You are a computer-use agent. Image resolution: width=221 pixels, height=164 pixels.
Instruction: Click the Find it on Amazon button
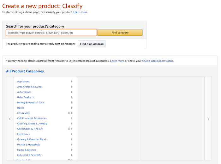tap(92, 44)
